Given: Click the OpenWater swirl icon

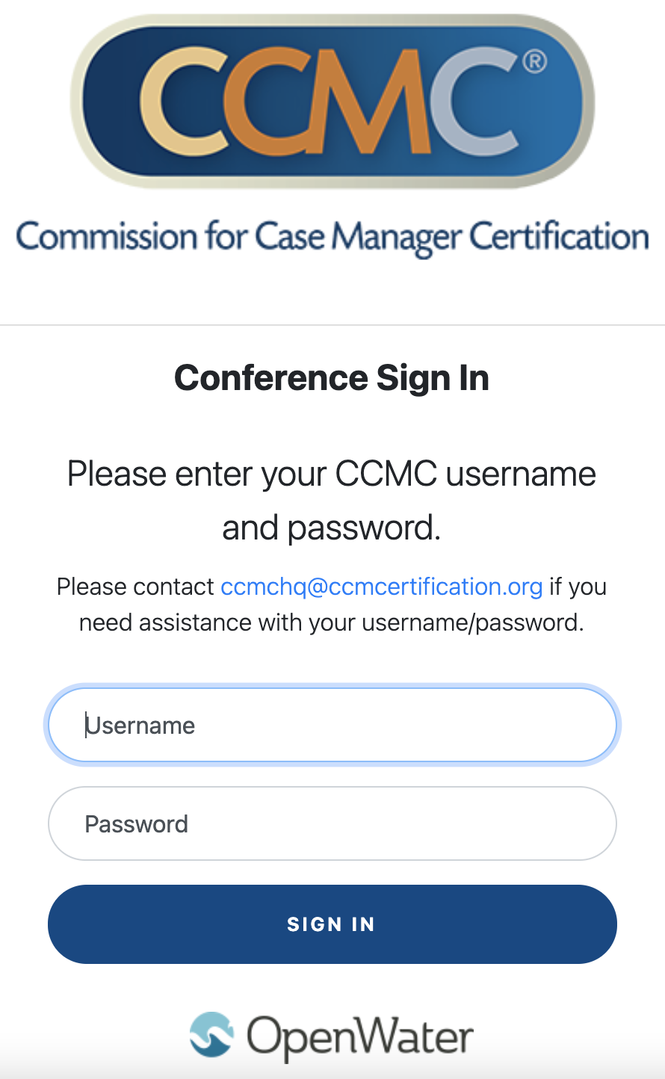Looking at the screenshot, I should click(211, 1035).
